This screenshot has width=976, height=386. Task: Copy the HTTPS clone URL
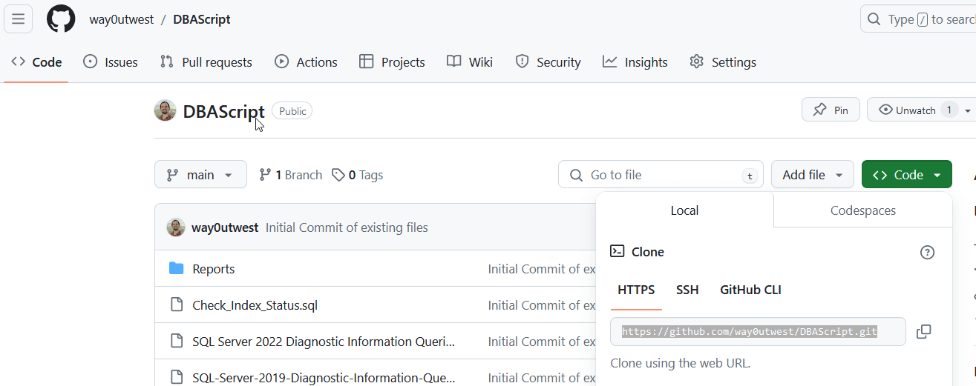click(x=923, y=332)
